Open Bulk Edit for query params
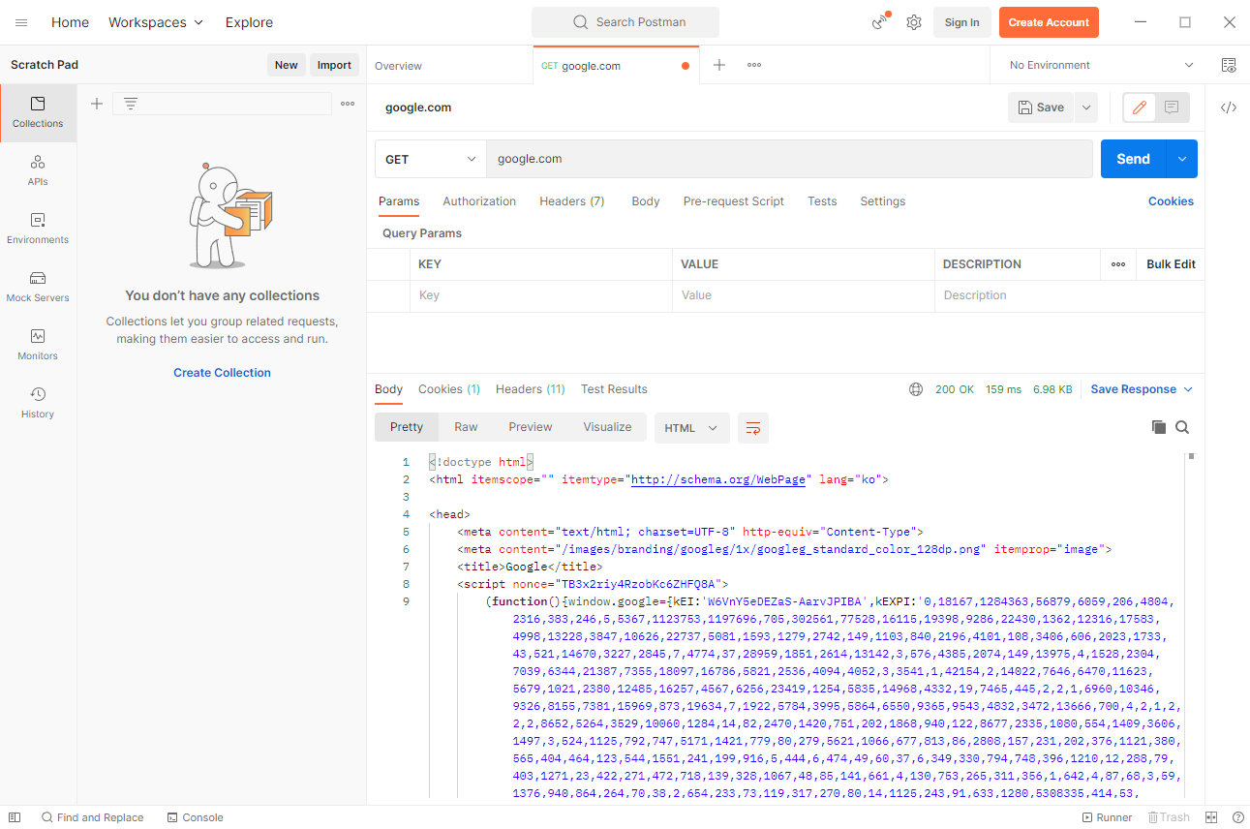 pyautogui.click(x=1171, y=264)
